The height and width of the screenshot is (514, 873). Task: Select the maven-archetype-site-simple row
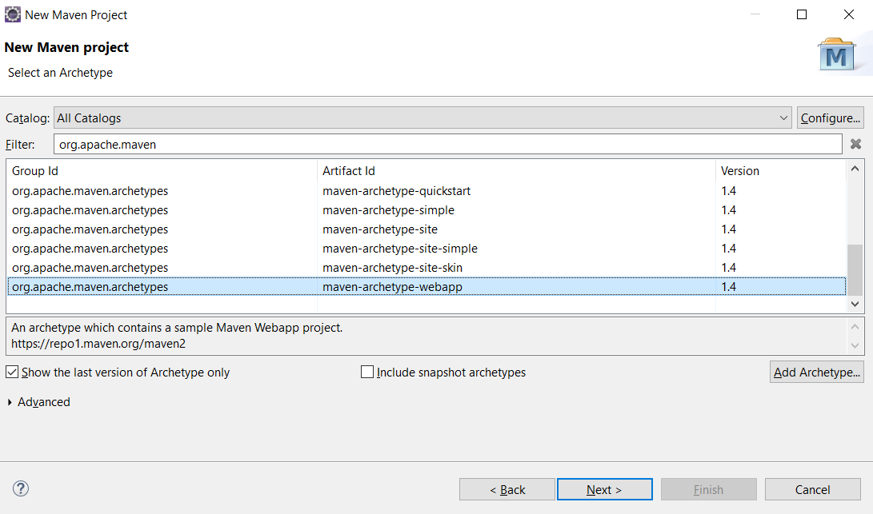click(426, 249)
